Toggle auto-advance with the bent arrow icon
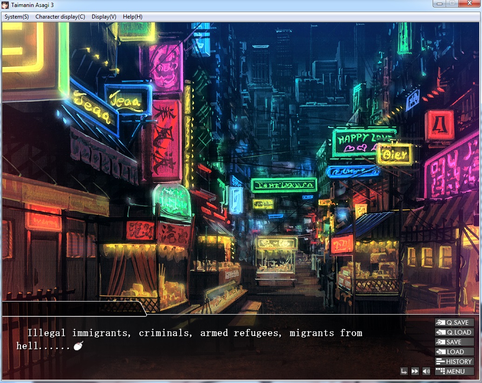Screen dimensions: 482x383 404,371
